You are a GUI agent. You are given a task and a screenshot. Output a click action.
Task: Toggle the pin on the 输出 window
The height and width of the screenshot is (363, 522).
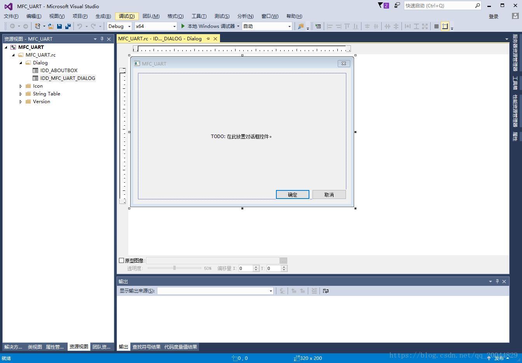pyautogui.click(x=497, y=281)
